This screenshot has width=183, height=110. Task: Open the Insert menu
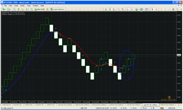pos(16,6)
